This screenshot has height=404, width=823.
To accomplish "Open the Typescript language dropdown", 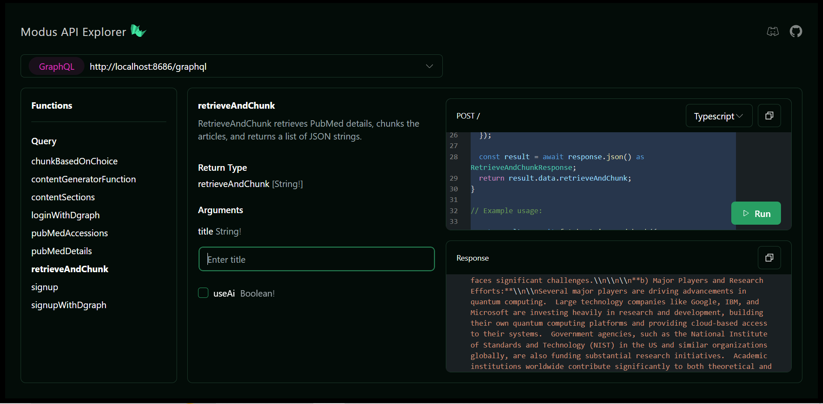I will tap(719, 116).
